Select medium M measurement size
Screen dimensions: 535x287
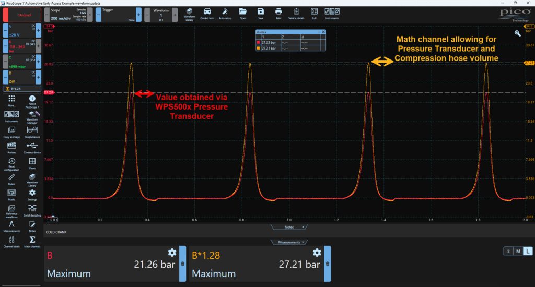(518, 251)
